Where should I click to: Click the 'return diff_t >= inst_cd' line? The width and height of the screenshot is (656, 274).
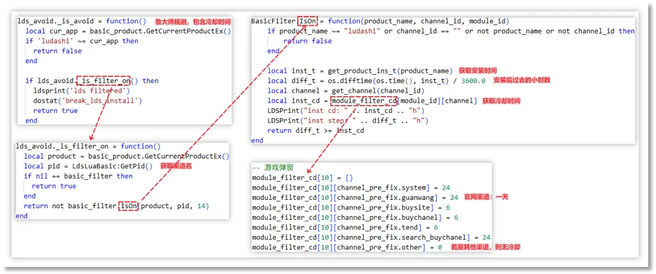(316, 131)
